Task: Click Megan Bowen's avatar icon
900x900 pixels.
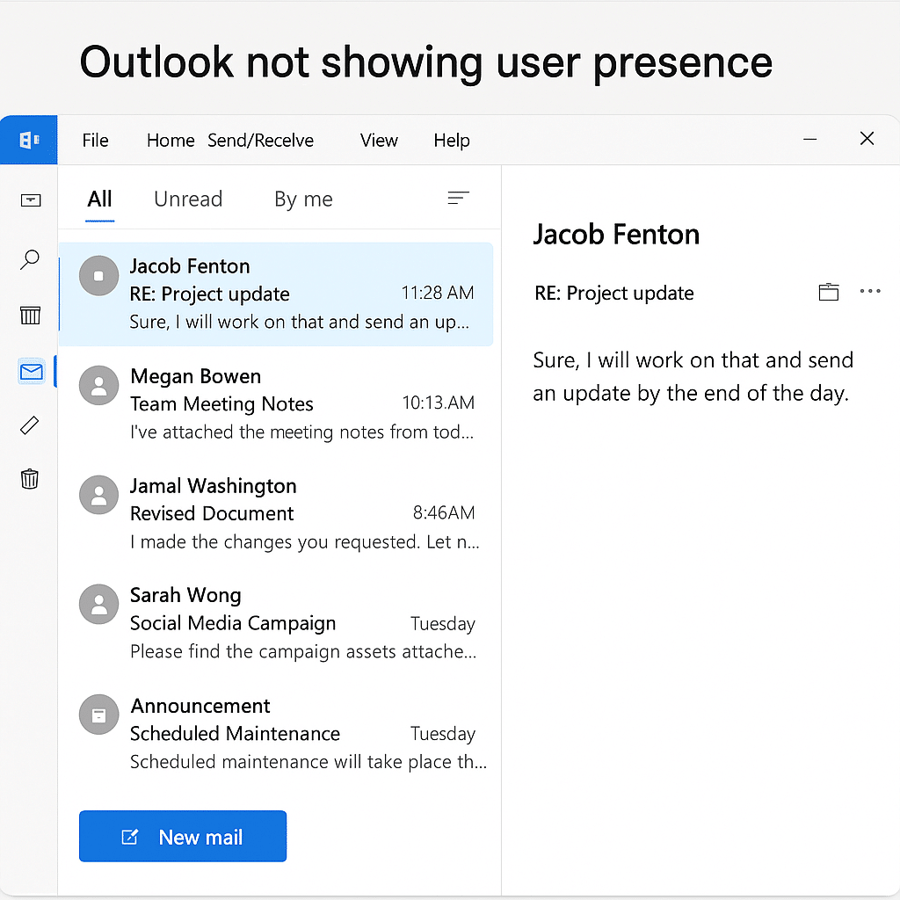Action: pos(98,385)
